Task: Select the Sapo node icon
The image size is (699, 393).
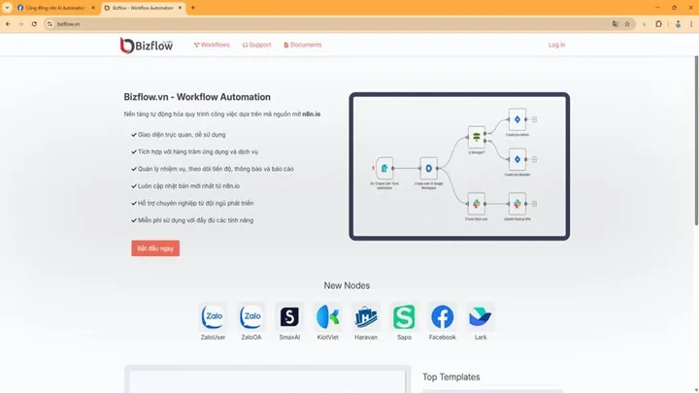Action: [403, 316]
